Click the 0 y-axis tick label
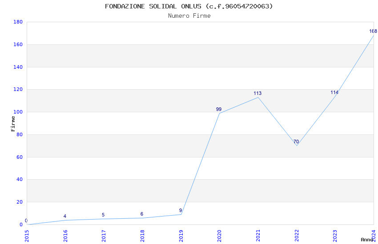The width and height of the screenshot is (378, 244). point(21,224)
